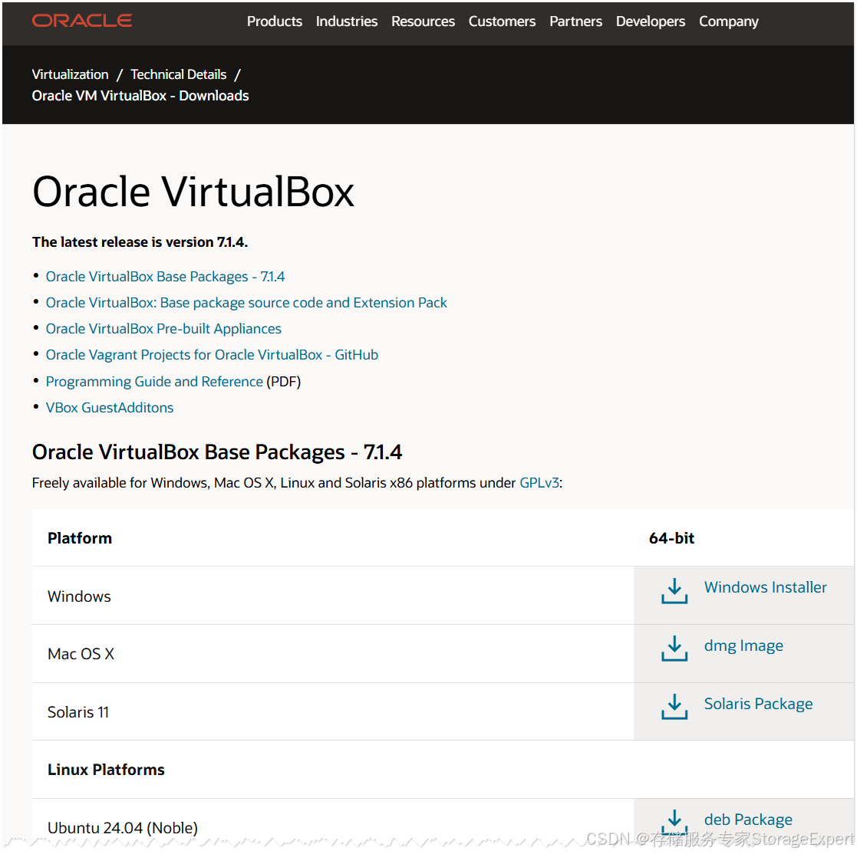Image resolution: width=857 pixels, height=854 pixels.
Task: Click the latest release is version 7.1.4 text
Action: (x=140, y=242)
